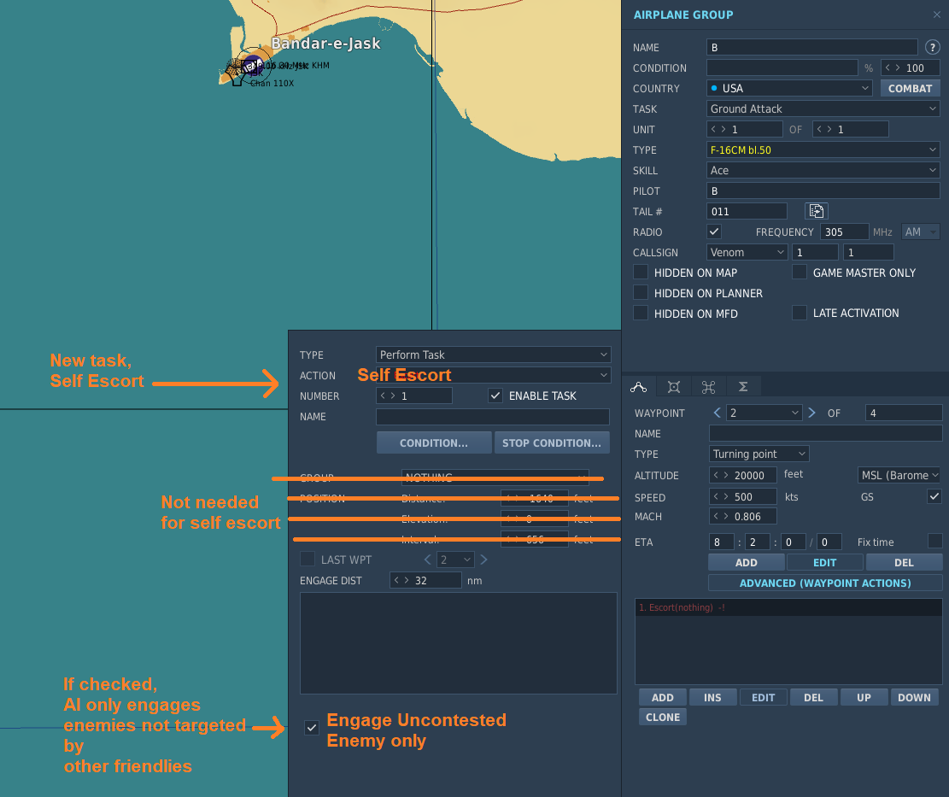The image size is (949, 797).
Task: Click the CLONE action button
Action: coord(663,717)
